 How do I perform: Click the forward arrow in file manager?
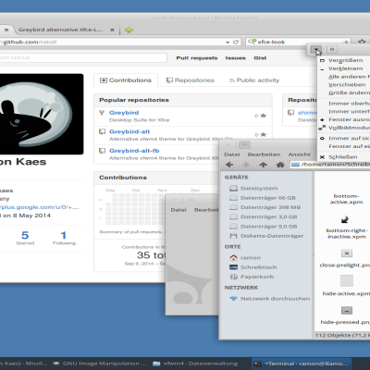tap(246, 165)
